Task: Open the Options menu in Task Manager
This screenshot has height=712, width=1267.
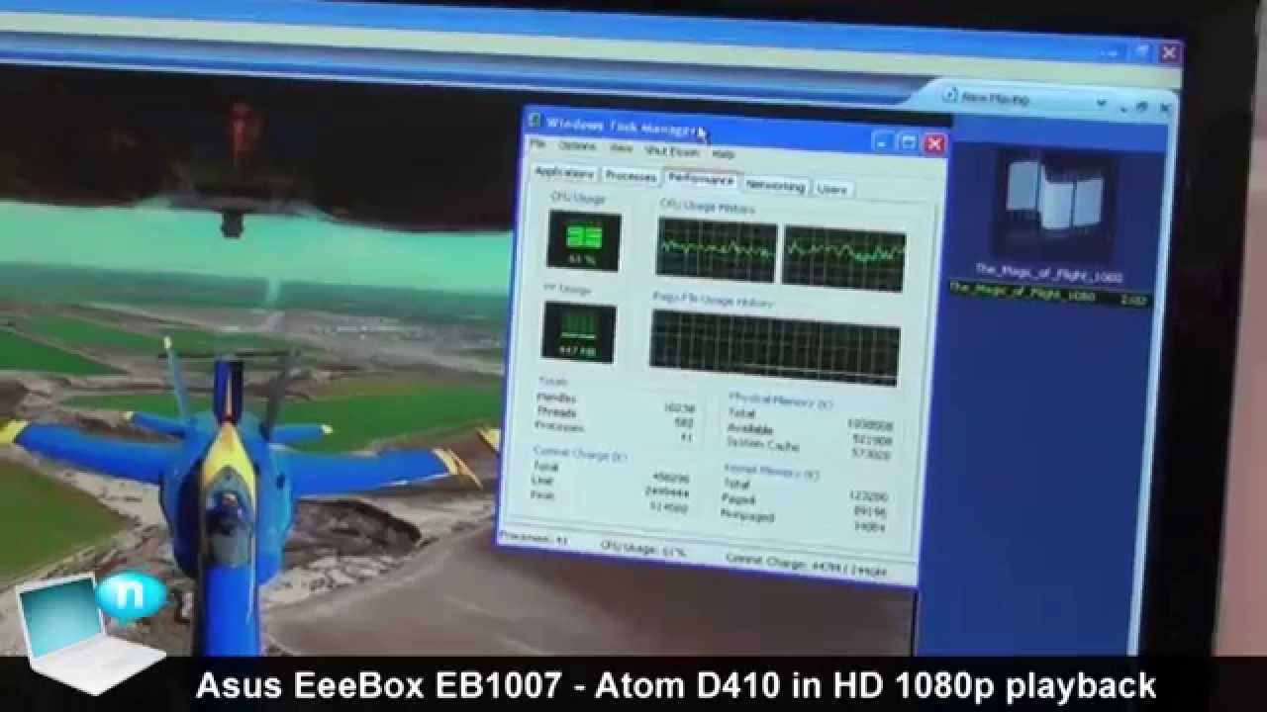Action: coord(577,146)
